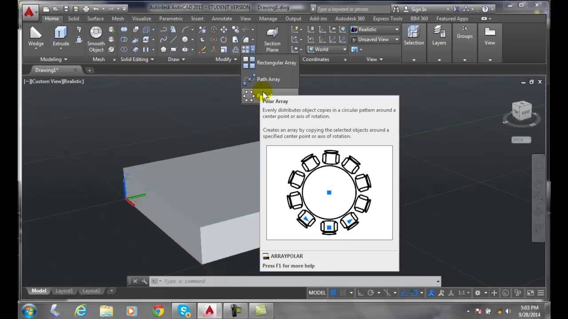Toggle ortho mode in status bar
568x319 pixels.
[x=360, y=293]
